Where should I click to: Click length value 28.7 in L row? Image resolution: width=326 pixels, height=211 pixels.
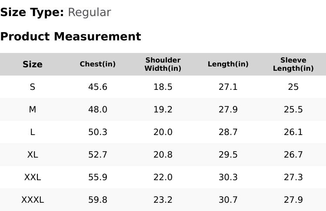point(228,132)
